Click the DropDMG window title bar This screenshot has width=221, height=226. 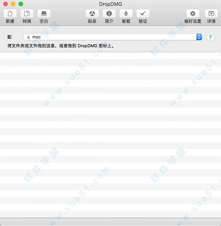110,4
